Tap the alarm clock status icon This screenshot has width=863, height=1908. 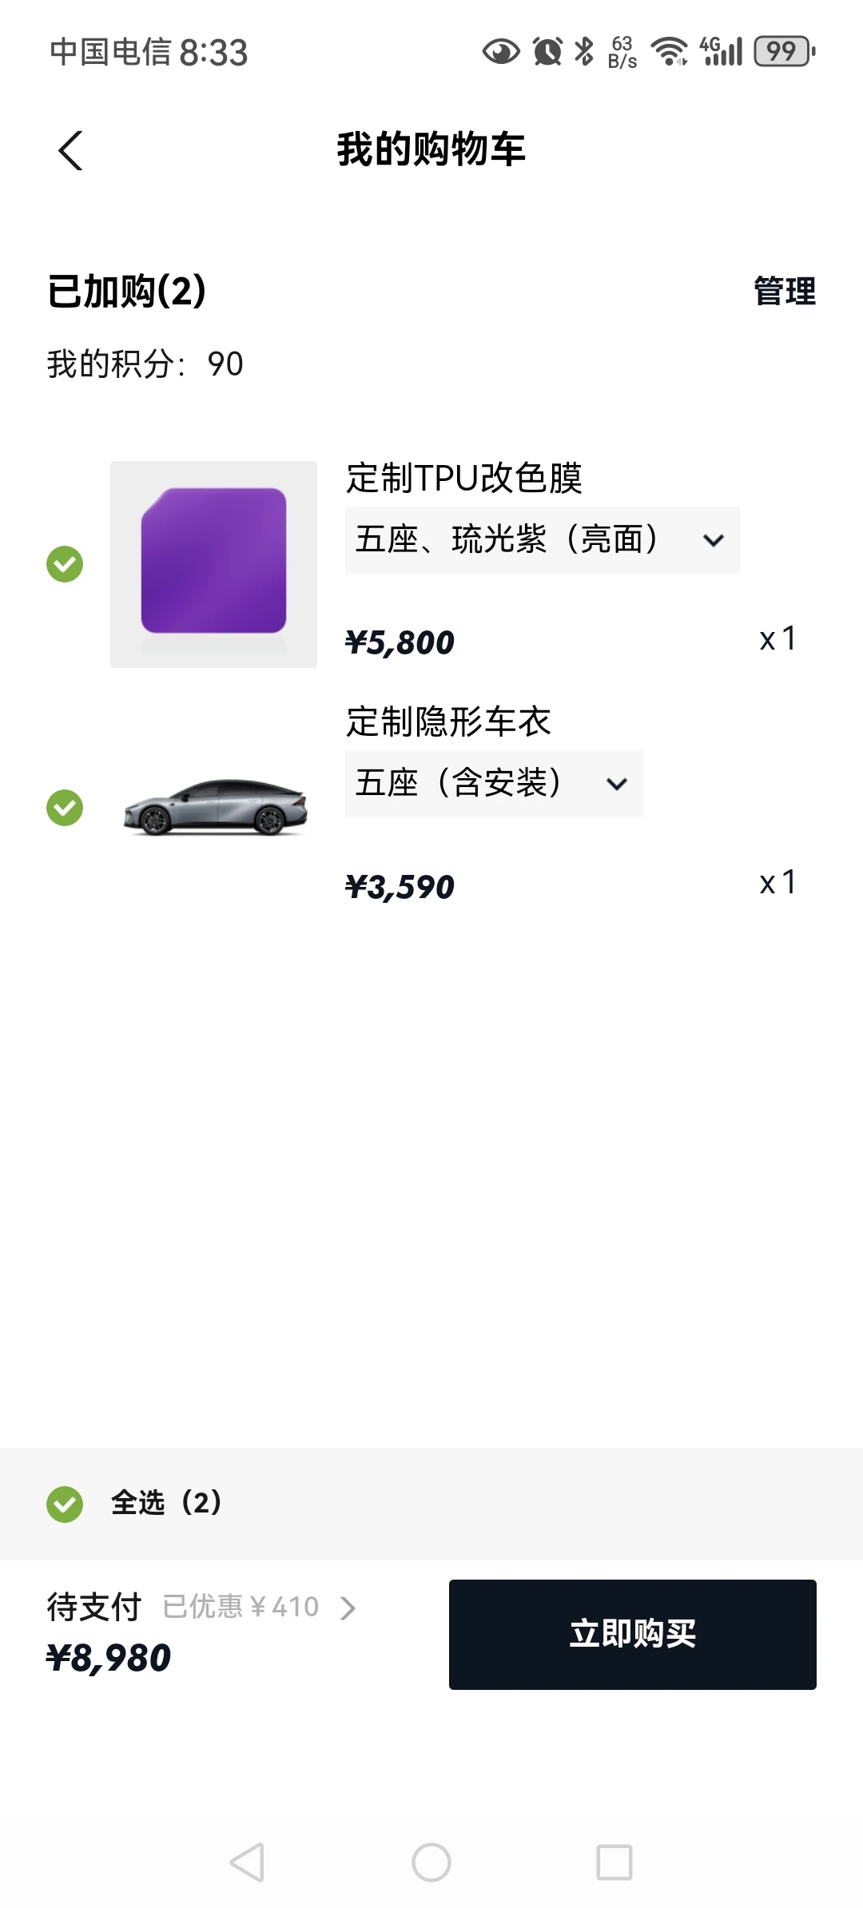tap(547, 52)
